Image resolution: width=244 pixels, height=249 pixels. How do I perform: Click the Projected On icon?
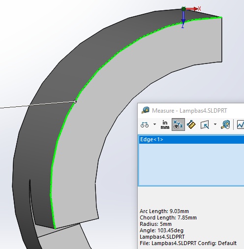(x=205, y=124)
